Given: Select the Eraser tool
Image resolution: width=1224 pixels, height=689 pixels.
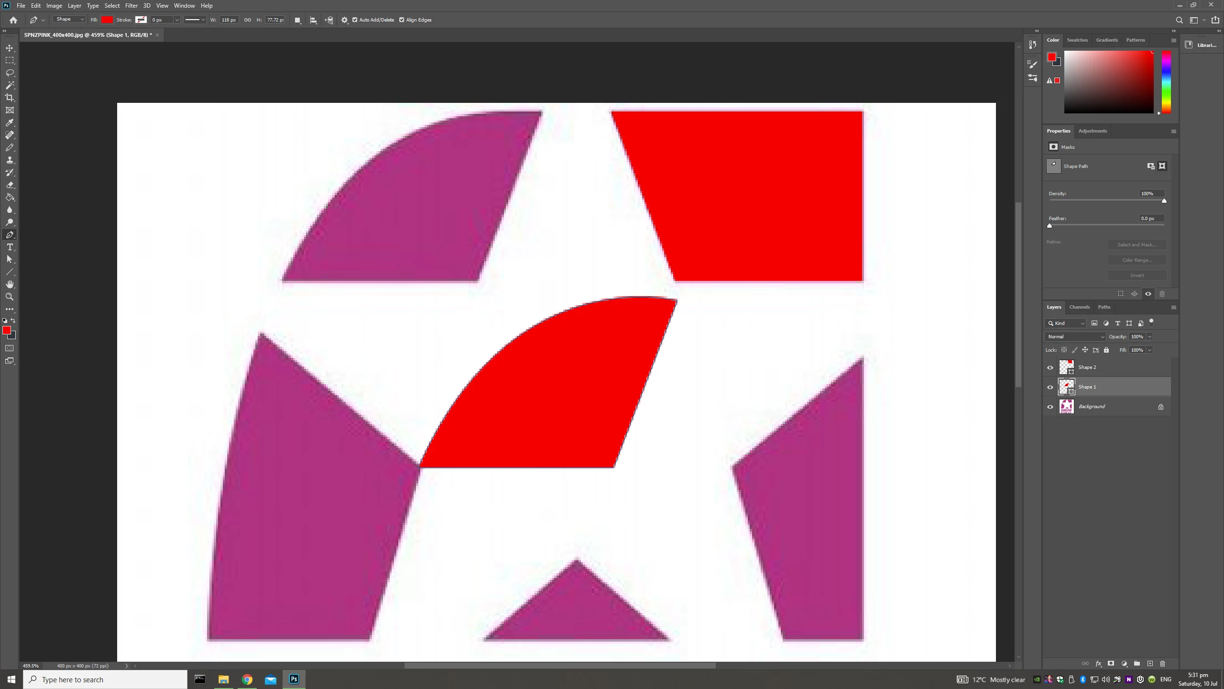Looking at the screenshot, I should (10, 185).
